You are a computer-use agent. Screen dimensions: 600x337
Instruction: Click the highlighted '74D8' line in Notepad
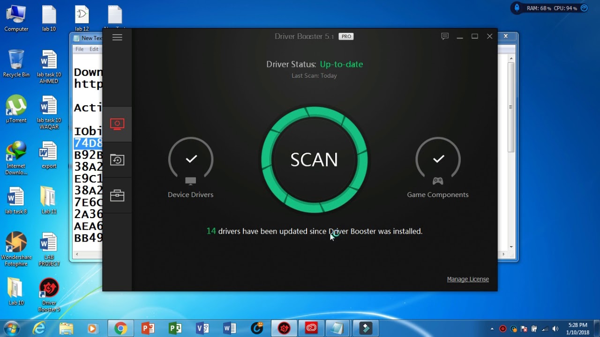[x=88, y=143]
